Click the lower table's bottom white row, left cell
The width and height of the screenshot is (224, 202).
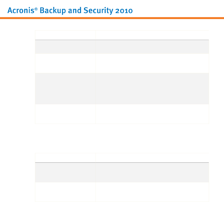coord(65,192)
